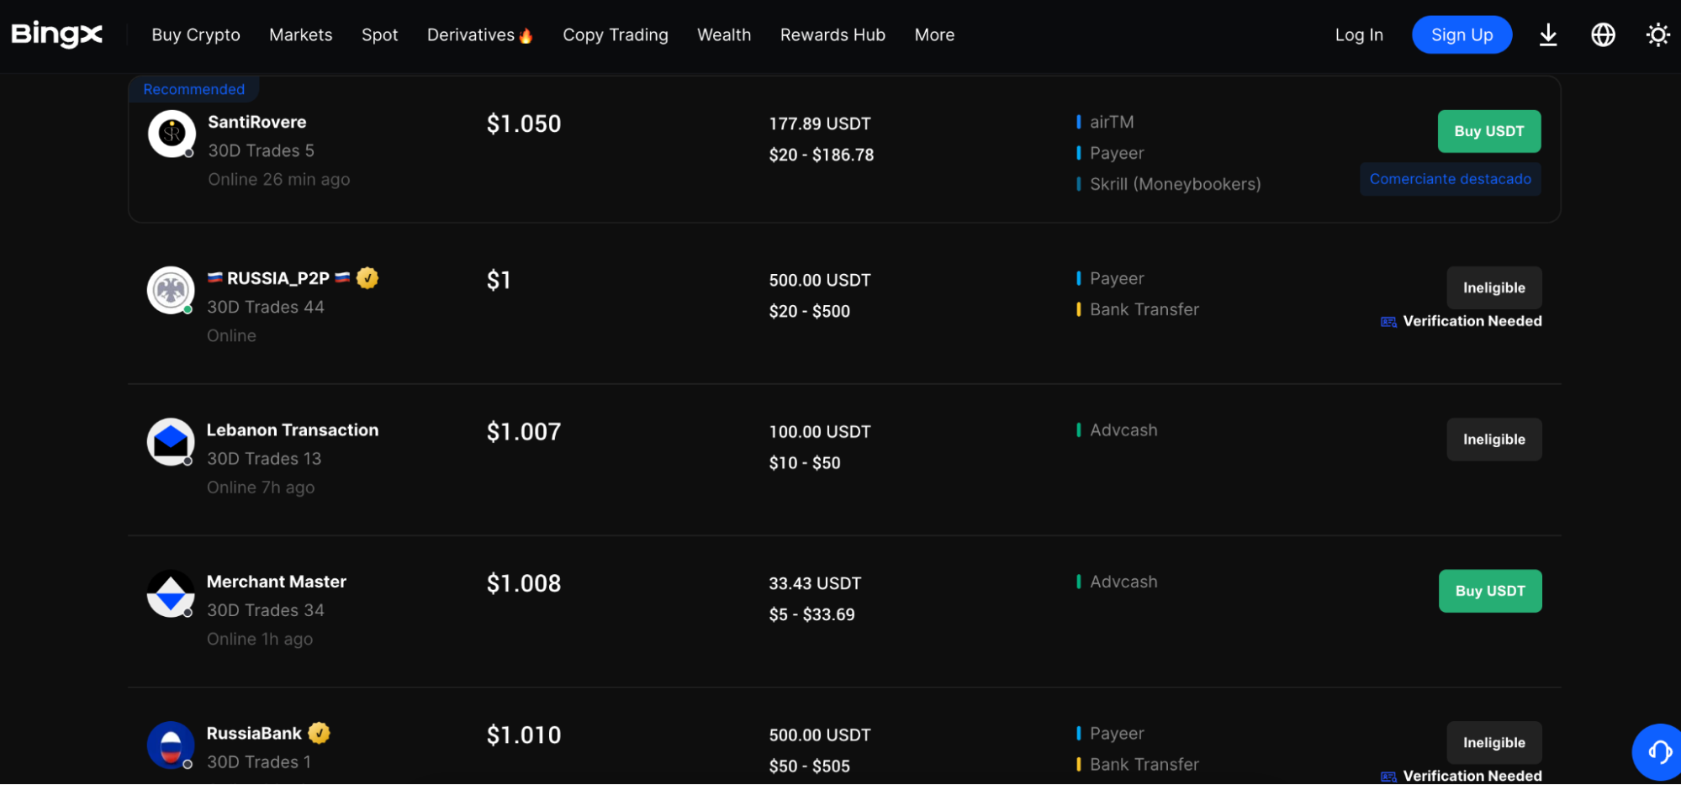The width and height of the screenshot is (1681, 785).
Task: Click RUSSIA_P2P's avatar image
Action: point(171,290)
